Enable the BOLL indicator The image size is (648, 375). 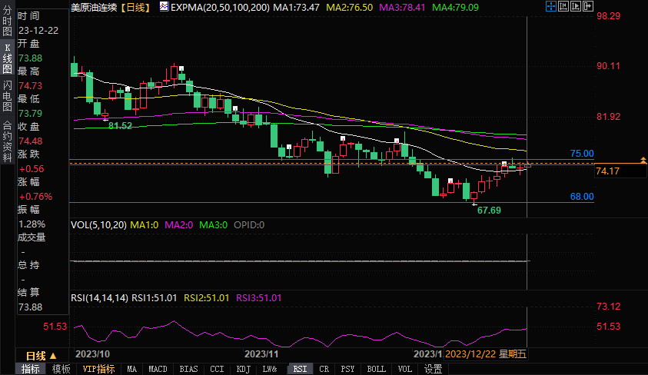(376, 369)
